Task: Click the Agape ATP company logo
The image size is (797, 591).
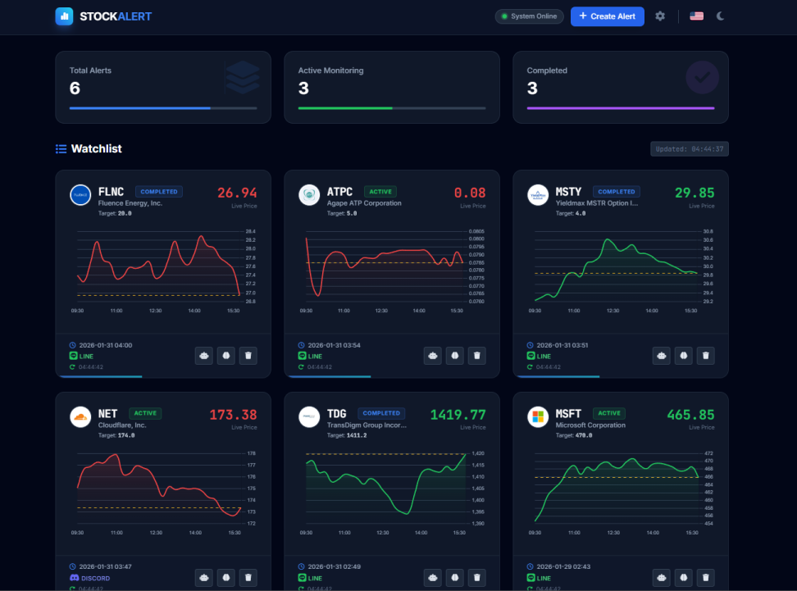Action: (x=309, y=195)
